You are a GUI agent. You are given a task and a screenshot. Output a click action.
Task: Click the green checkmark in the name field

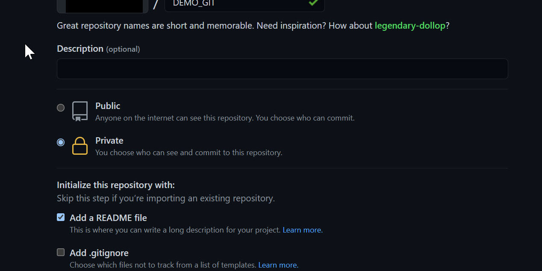(313, 3)
